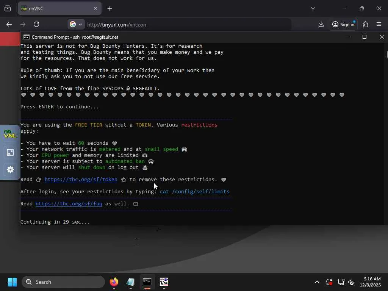Click the 'shut down' green text
The height and width of the screenshot is (291, 388).
(x=92, y=167)
